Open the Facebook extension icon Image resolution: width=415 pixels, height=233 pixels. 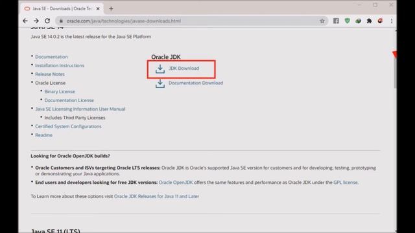336,21
